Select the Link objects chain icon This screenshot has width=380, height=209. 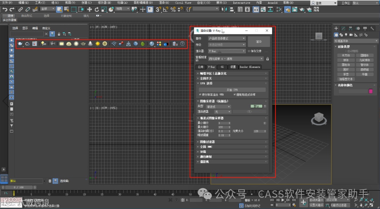pos(21,10)
